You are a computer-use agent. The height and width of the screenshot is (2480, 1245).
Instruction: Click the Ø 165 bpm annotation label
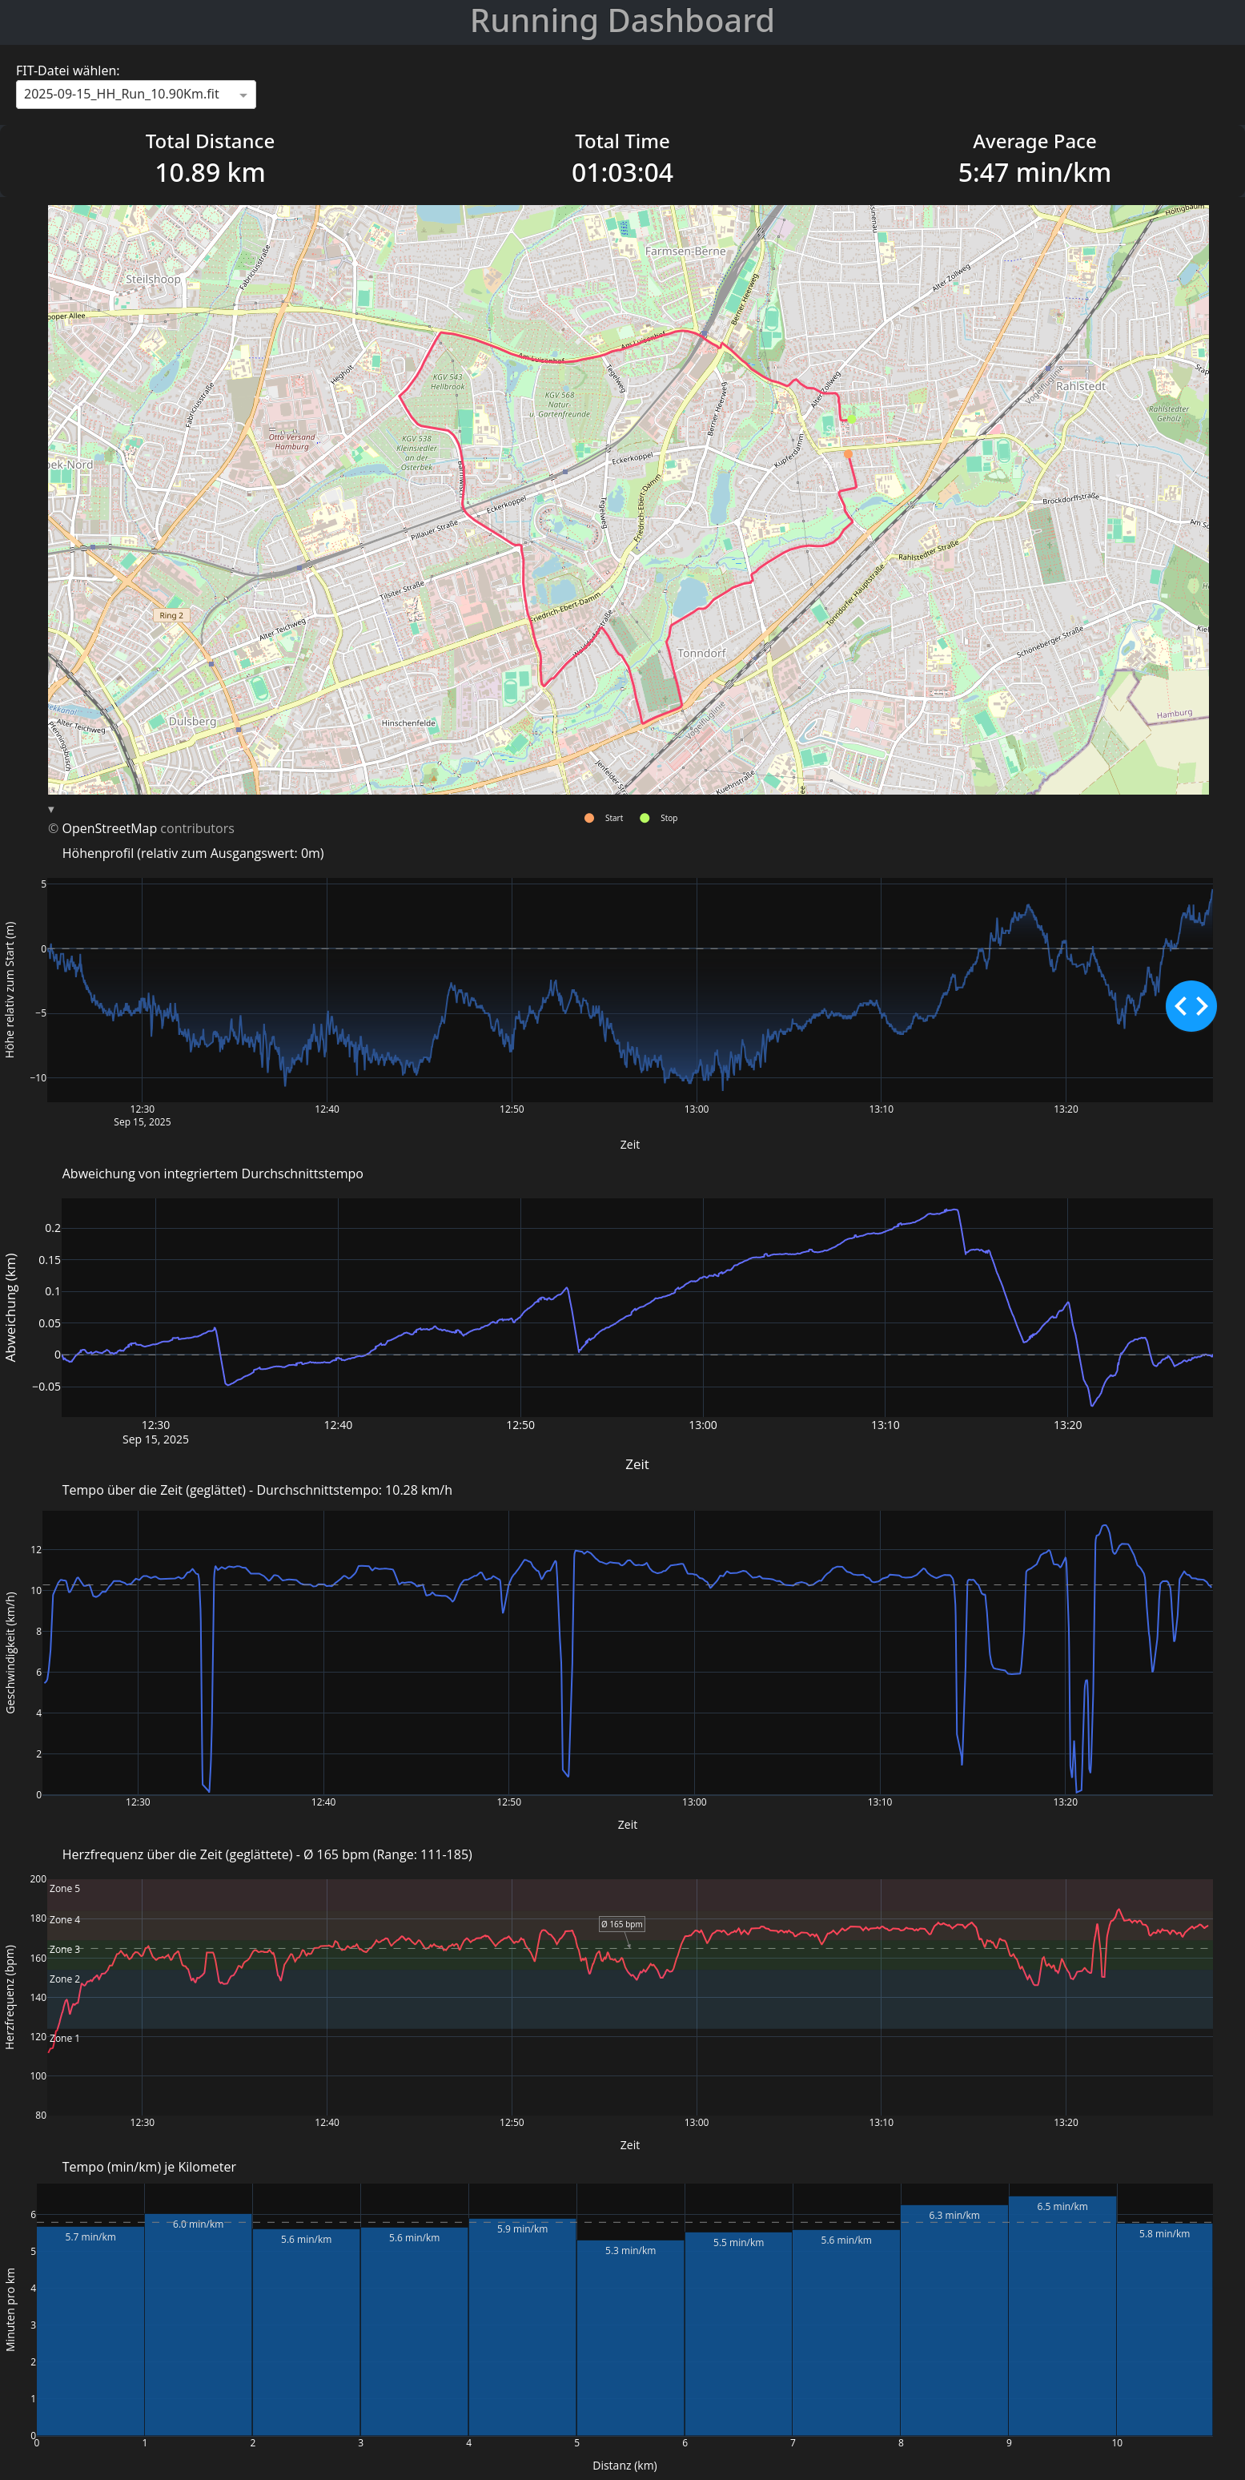[x=621, y=1925]
